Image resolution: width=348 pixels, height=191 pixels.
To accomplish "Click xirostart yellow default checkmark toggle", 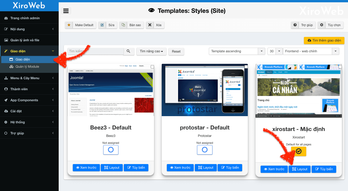I will [x=299, y=152].
